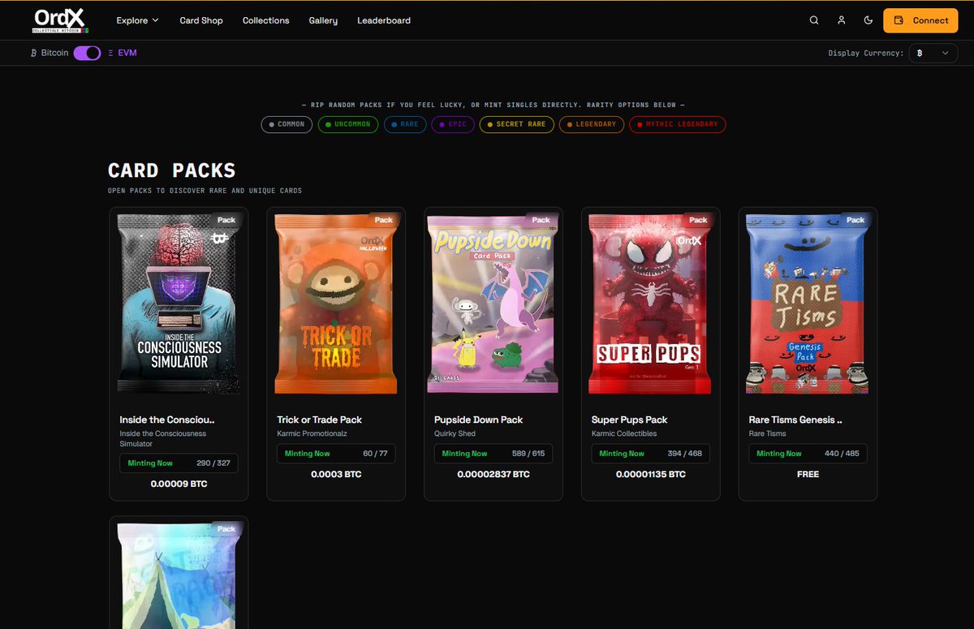
Task: Open Inside the Consciousness Simulator pack image
Action: click(179, 304)
